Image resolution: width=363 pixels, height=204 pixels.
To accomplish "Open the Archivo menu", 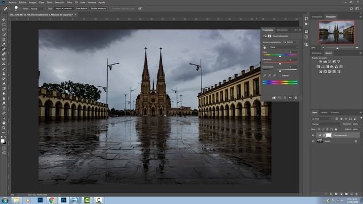I will coord(12,2).
